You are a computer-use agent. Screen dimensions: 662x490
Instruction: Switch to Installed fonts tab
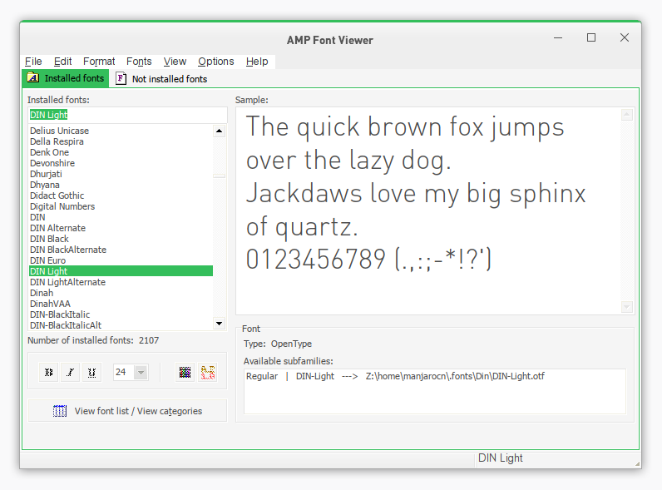point(66,78)
